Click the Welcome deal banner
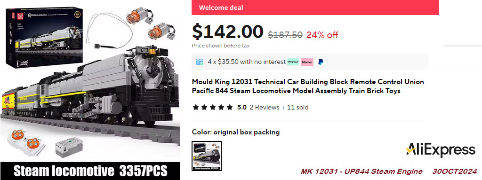 315,8
